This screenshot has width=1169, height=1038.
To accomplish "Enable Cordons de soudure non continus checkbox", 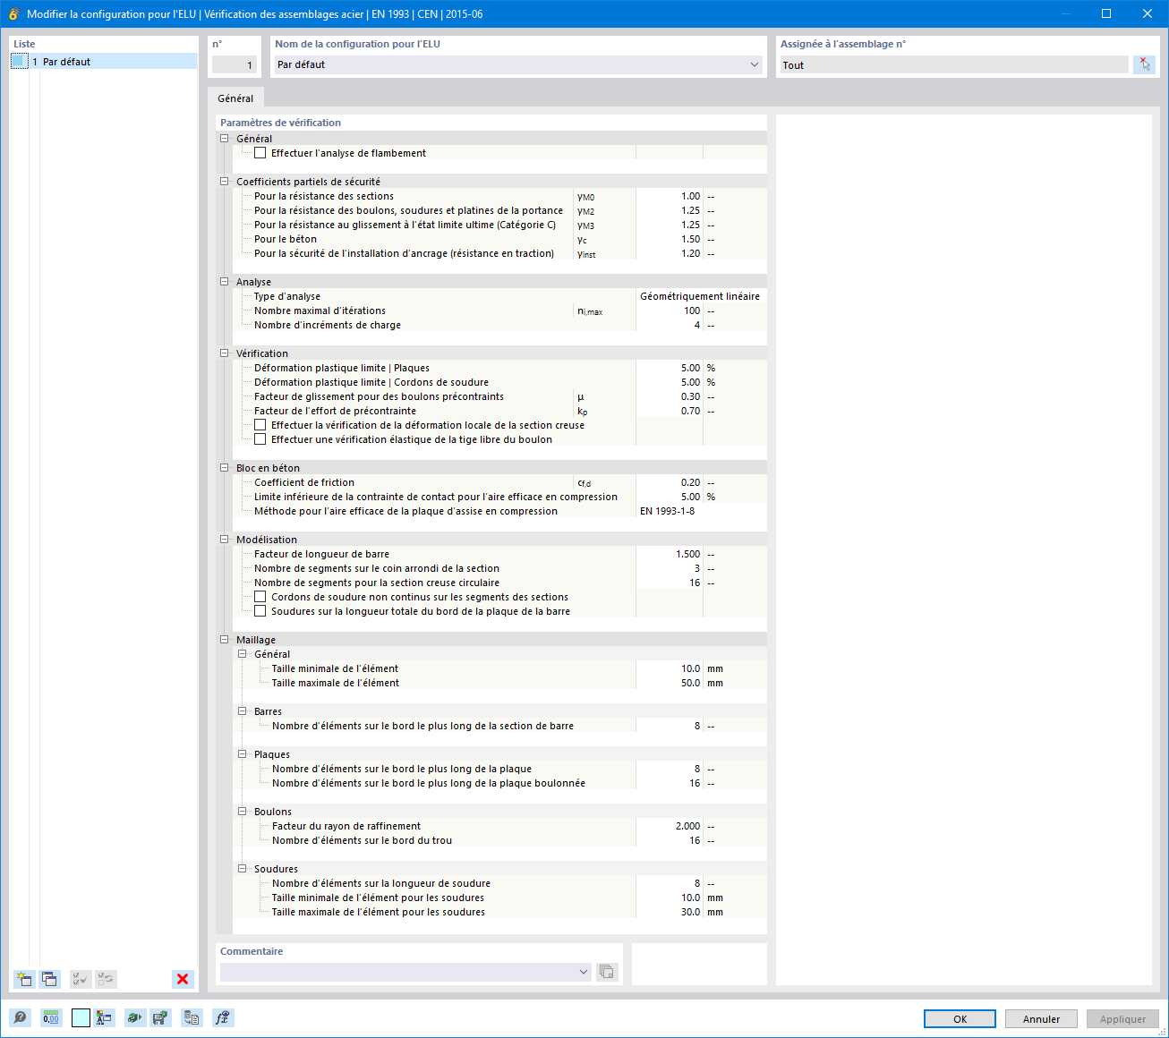I will pyautogui.click(x=260, y=597).
